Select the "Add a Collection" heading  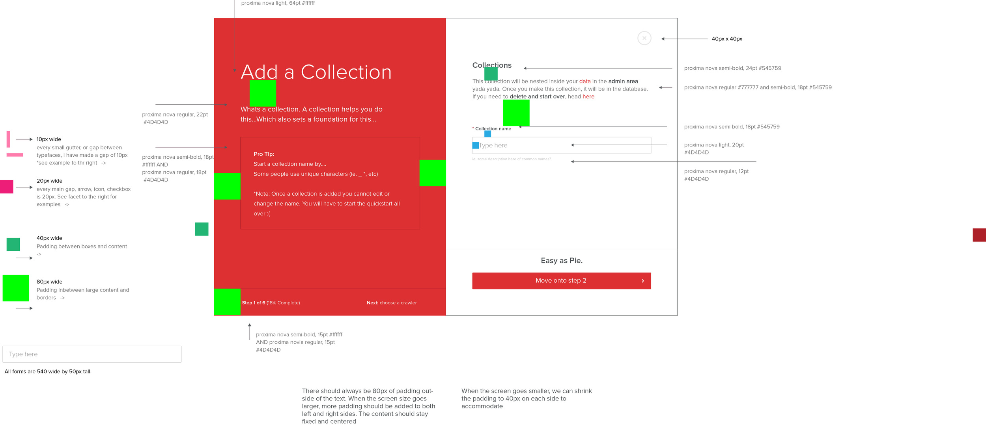316,72
